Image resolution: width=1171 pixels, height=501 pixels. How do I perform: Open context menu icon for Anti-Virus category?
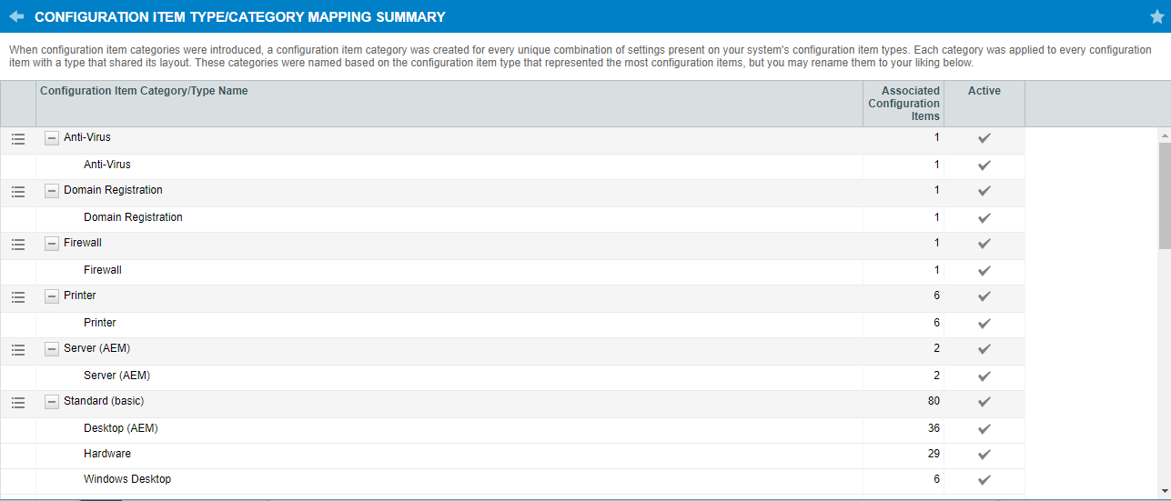click(18, 139)
